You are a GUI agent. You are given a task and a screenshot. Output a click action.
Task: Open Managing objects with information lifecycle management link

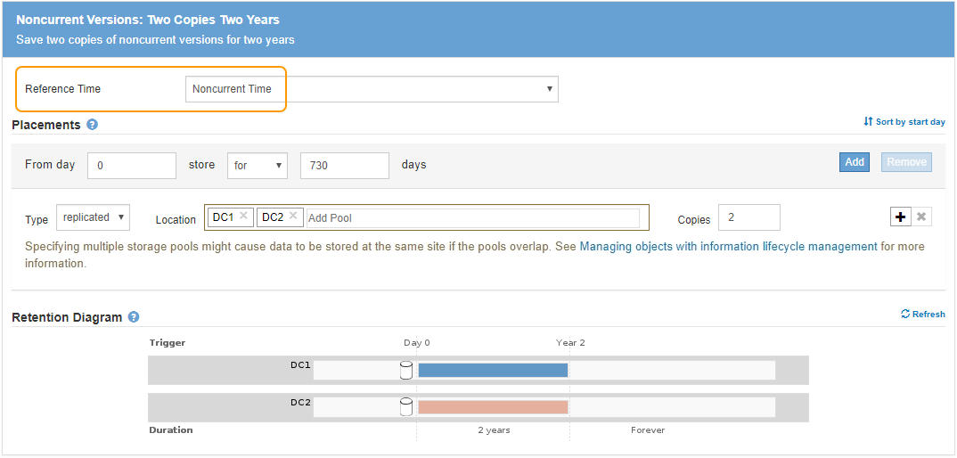[728, 247]
